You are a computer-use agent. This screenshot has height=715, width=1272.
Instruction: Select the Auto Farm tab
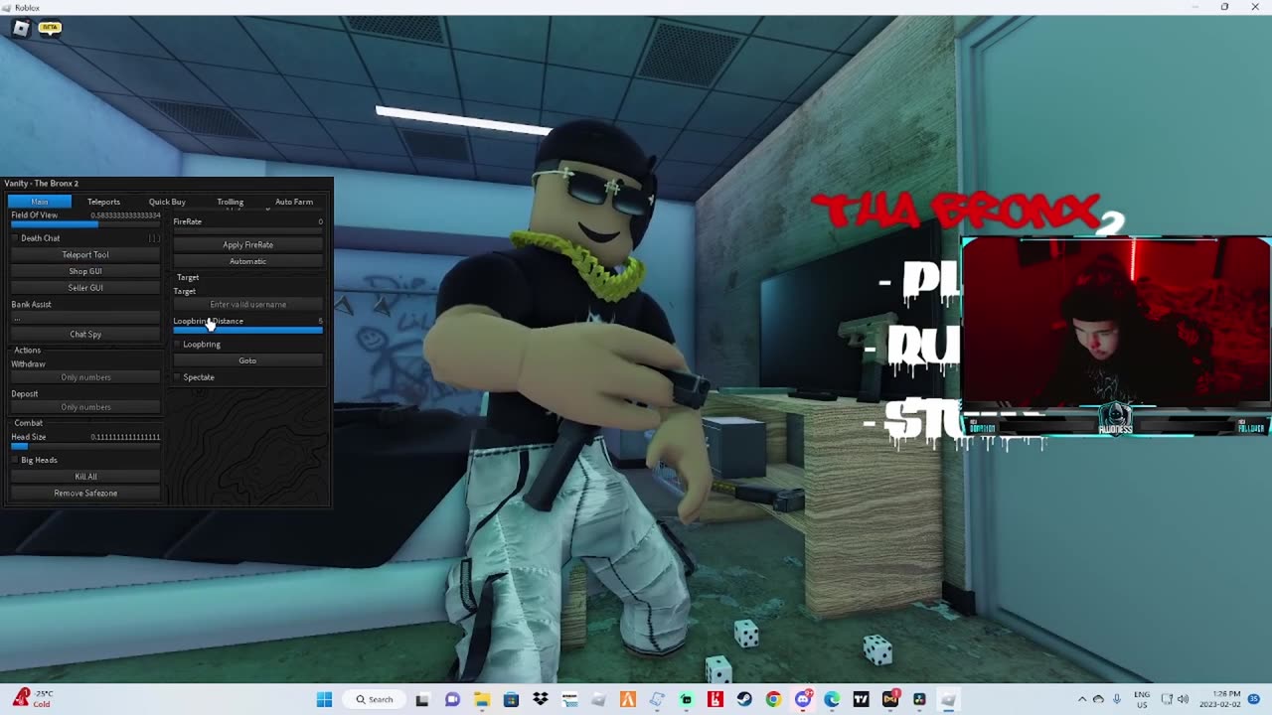294,202
